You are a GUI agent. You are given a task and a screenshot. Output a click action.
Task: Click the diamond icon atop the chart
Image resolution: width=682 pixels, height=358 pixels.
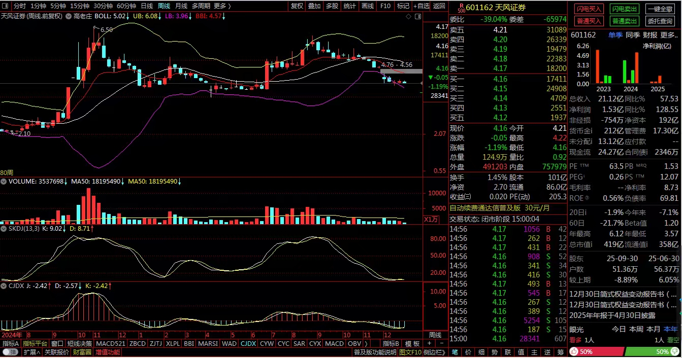coord(409,16)
